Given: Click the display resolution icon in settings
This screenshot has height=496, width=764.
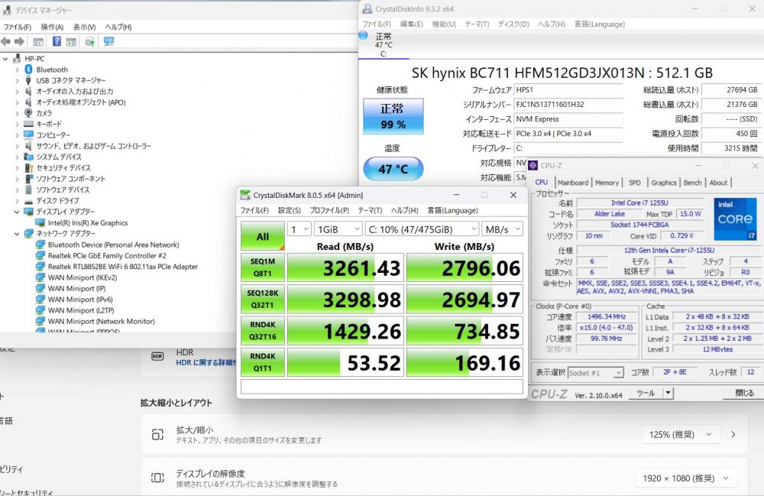Looking at the screenshot, I should (157, 478).
